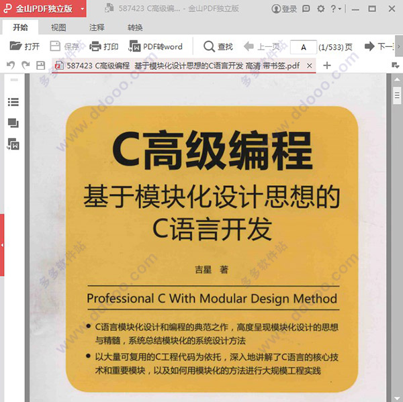Click the small dash above the sidebar icons
This screenshot has width=403, height=402.
pyautogui.click(x=14, y=80)
